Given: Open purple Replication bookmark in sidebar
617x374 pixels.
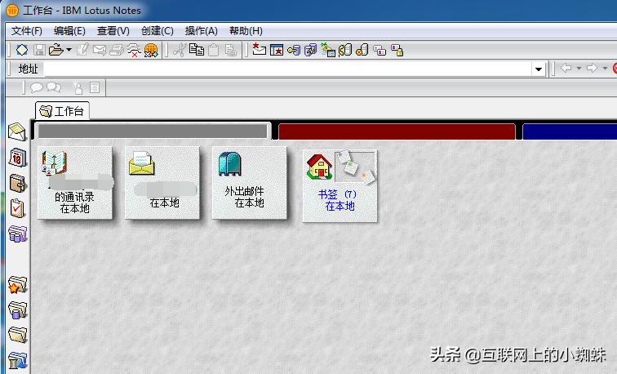Looking at the screenshot, I should point(17,234).
